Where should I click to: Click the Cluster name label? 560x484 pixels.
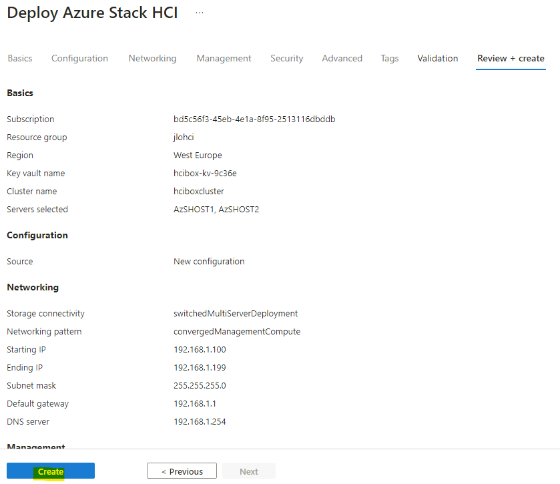click(32, 192)
